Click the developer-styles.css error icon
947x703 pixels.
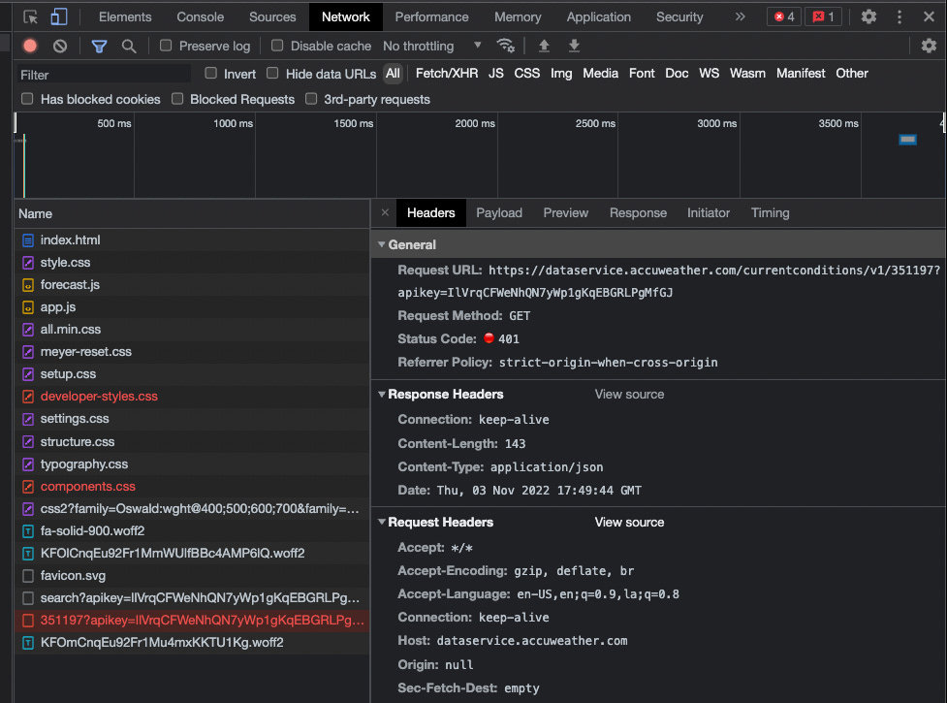(28, 397)
